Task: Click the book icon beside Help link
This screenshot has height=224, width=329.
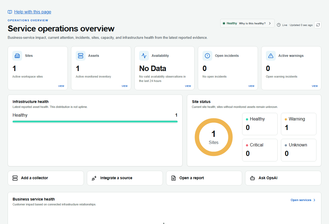Action: (x=10, y=12)
